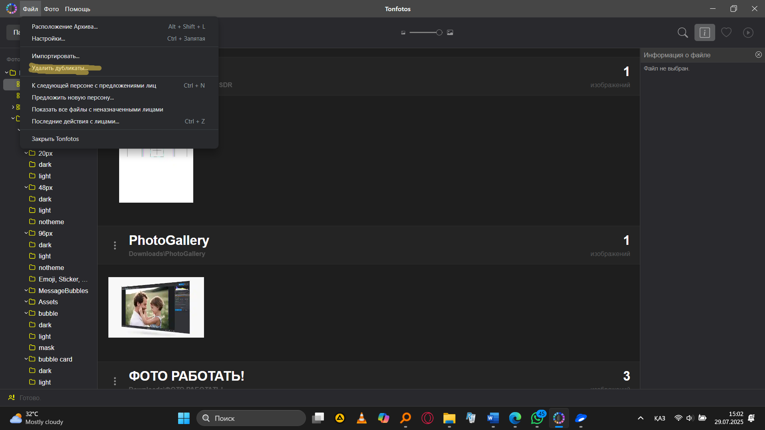
Task: Click the small thumbnails icon left of slider
Action: click(403, 33)
